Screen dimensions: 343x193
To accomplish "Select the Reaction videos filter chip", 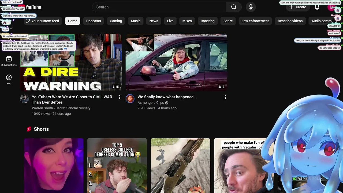I will [290, 21].
